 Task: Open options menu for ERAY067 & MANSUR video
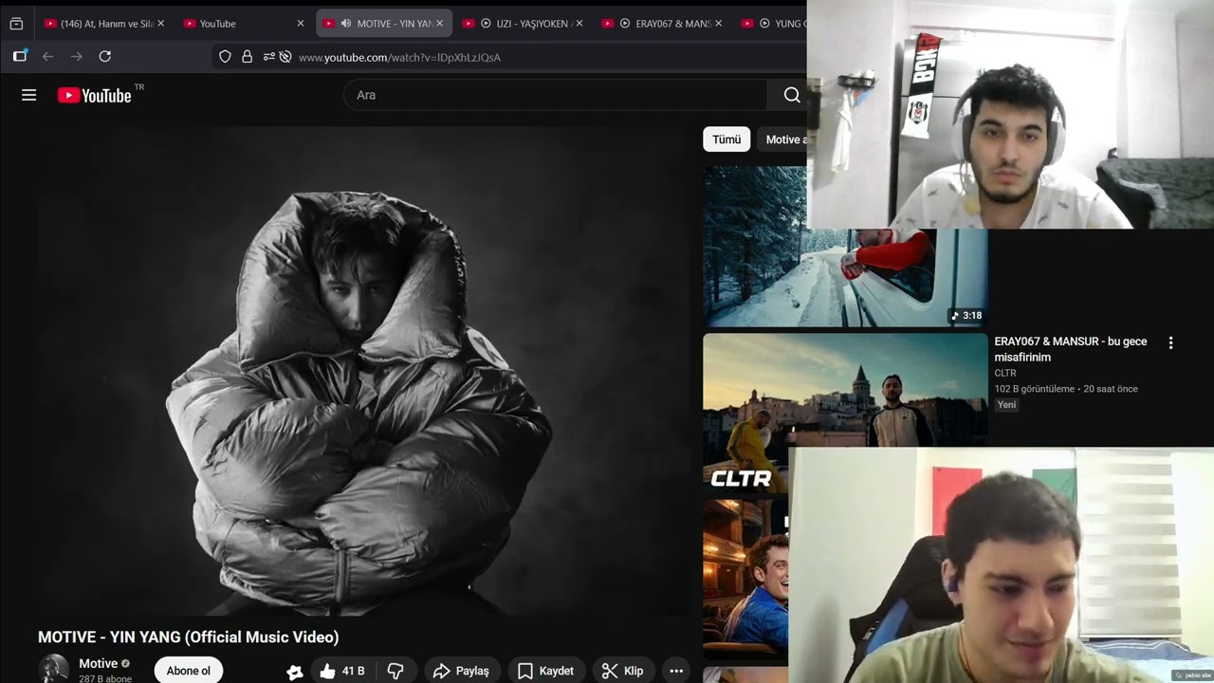pos(1170,343)
